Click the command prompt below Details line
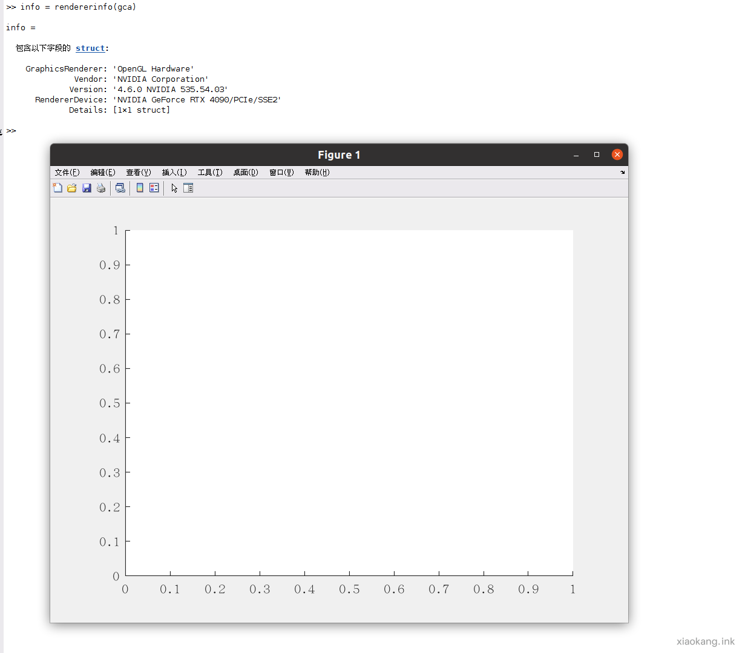 [11, 131]
